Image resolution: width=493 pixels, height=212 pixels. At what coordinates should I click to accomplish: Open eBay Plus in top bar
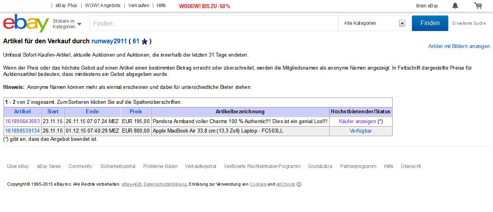pyautogui.click(x=67, y=6)
